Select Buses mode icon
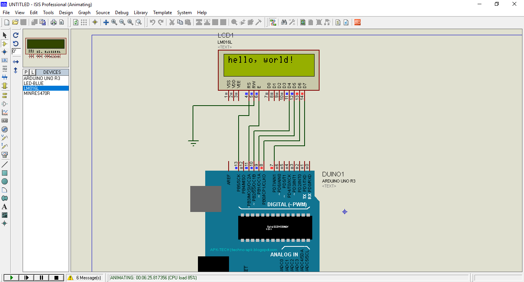Image resolution: width=524 pixels, height=282 pixels. [x=5, y=77]
